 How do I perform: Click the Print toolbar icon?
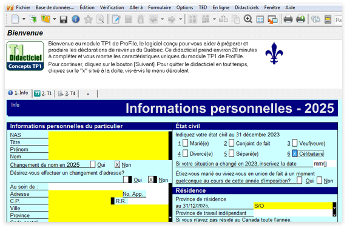pyautogui.click(x=288, y=19)
